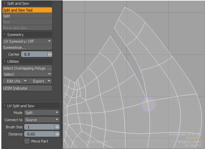Open the Export menu
The image size is (205, 149).
(x=40, y=81)
